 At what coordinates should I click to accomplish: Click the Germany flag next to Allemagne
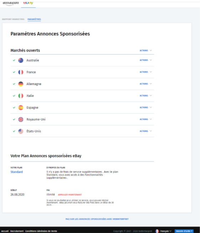point(21,84)
